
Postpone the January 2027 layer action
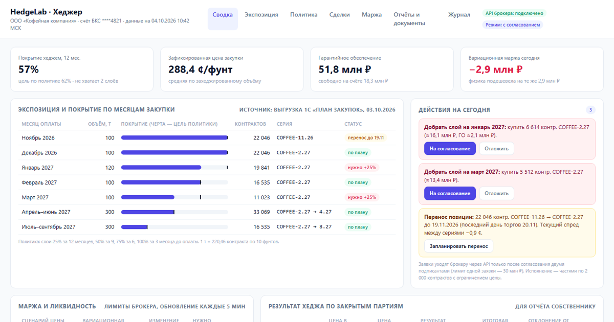tap(496, 149)
